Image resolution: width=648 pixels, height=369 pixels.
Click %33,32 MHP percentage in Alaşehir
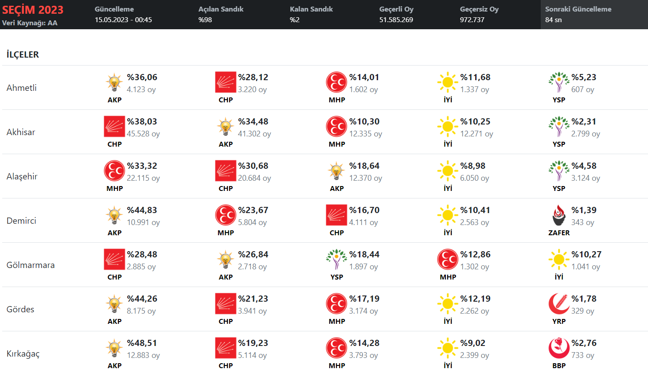142,166
